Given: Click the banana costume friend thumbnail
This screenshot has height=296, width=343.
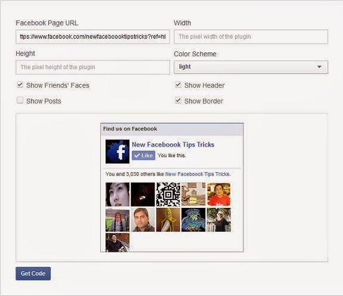Looking at the screenshot, I should 168,220.
